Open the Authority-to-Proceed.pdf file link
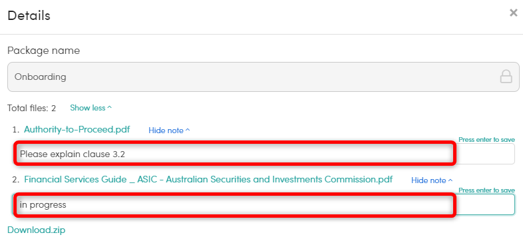This screenshot has width=523, height=245. [x=77, y=130]
